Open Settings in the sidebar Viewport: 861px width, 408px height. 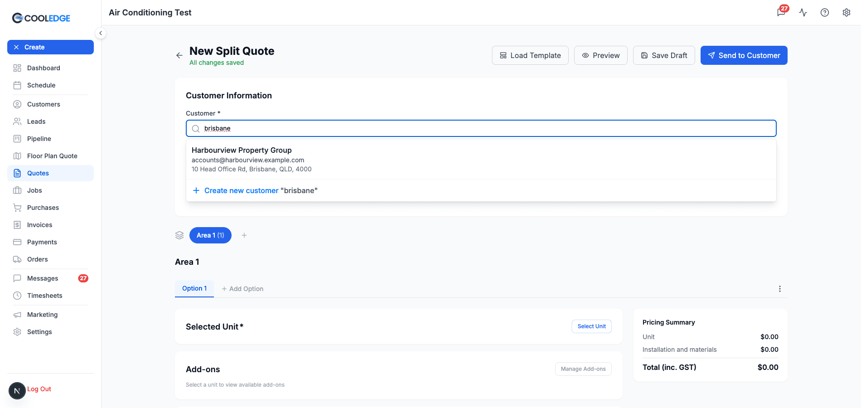[50, 332]
